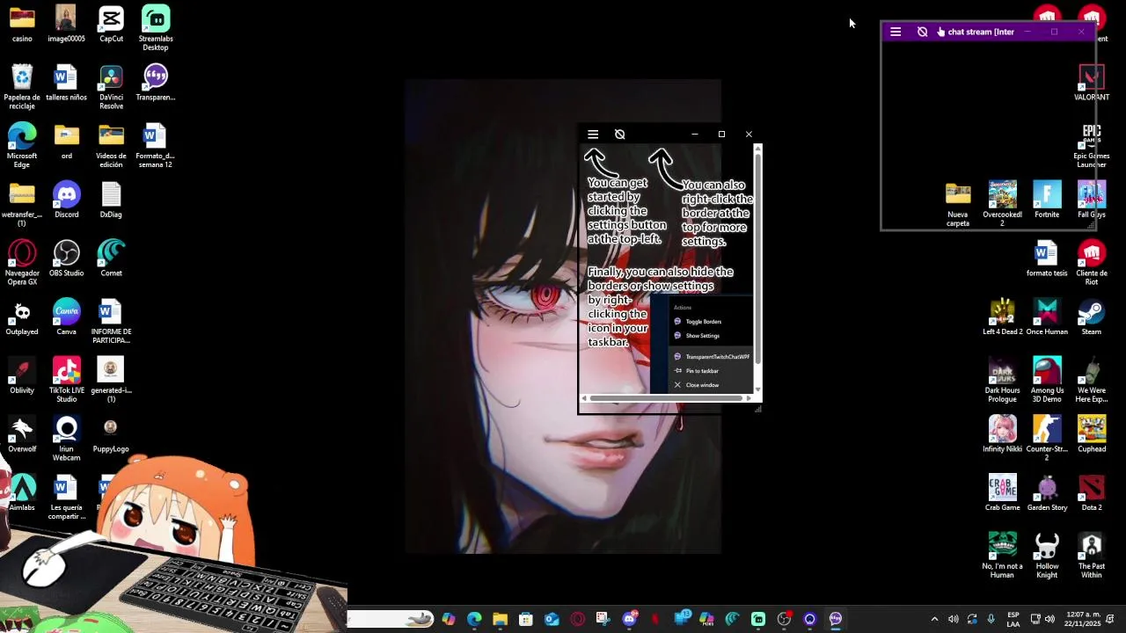The image size is (1126, 633).
Task: Select Left 4 Dead 2 icon
Action: click(1002, 318)
